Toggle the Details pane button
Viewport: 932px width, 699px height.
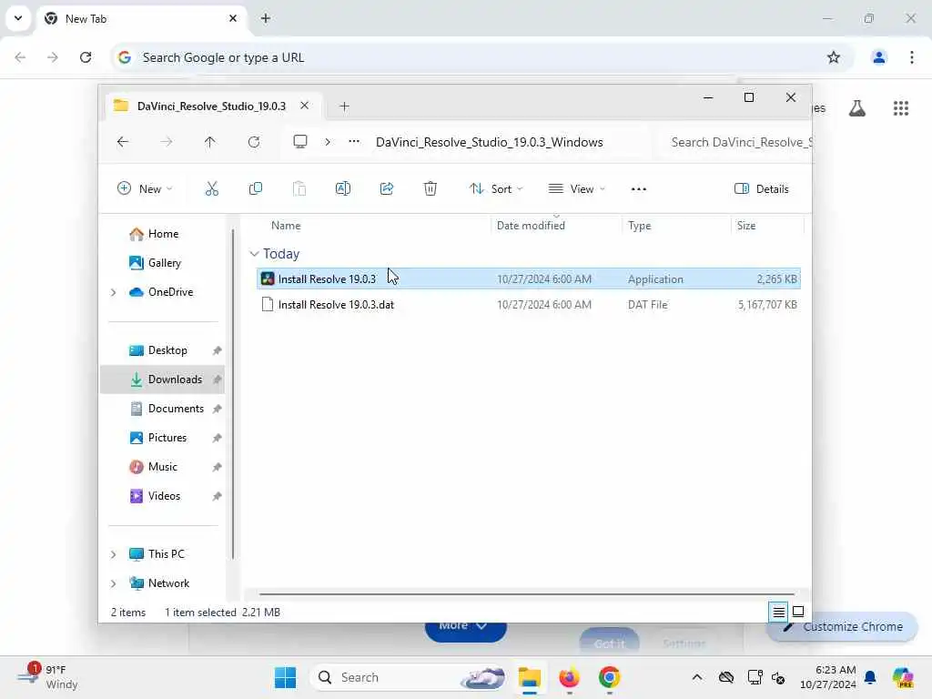point(762,189)
